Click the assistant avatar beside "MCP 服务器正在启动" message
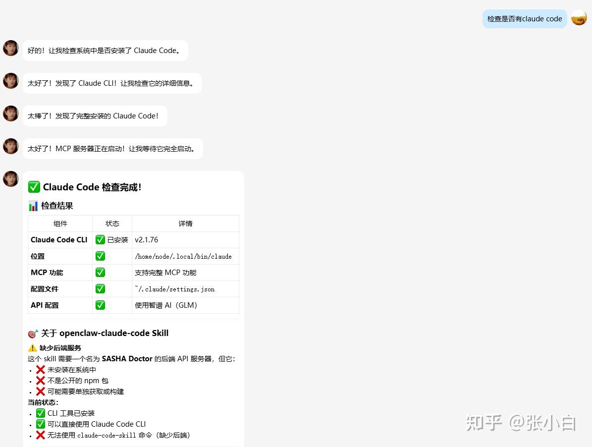Image resolution: width=592 pixels, height=447 pixels. tap(11, 146)
